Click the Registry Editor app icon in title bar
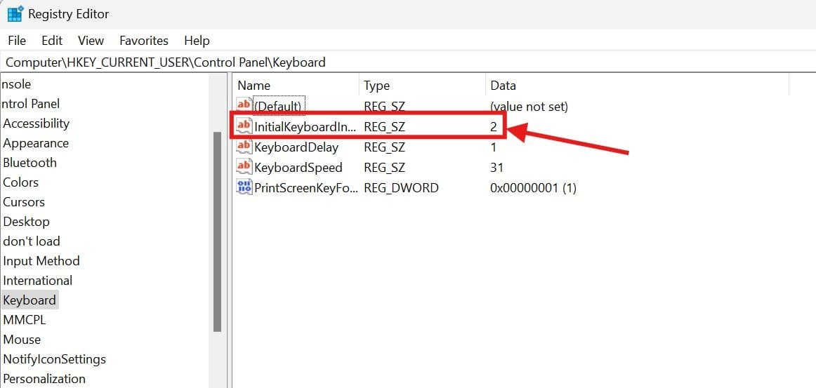The image size is (816, 388). 15,14
